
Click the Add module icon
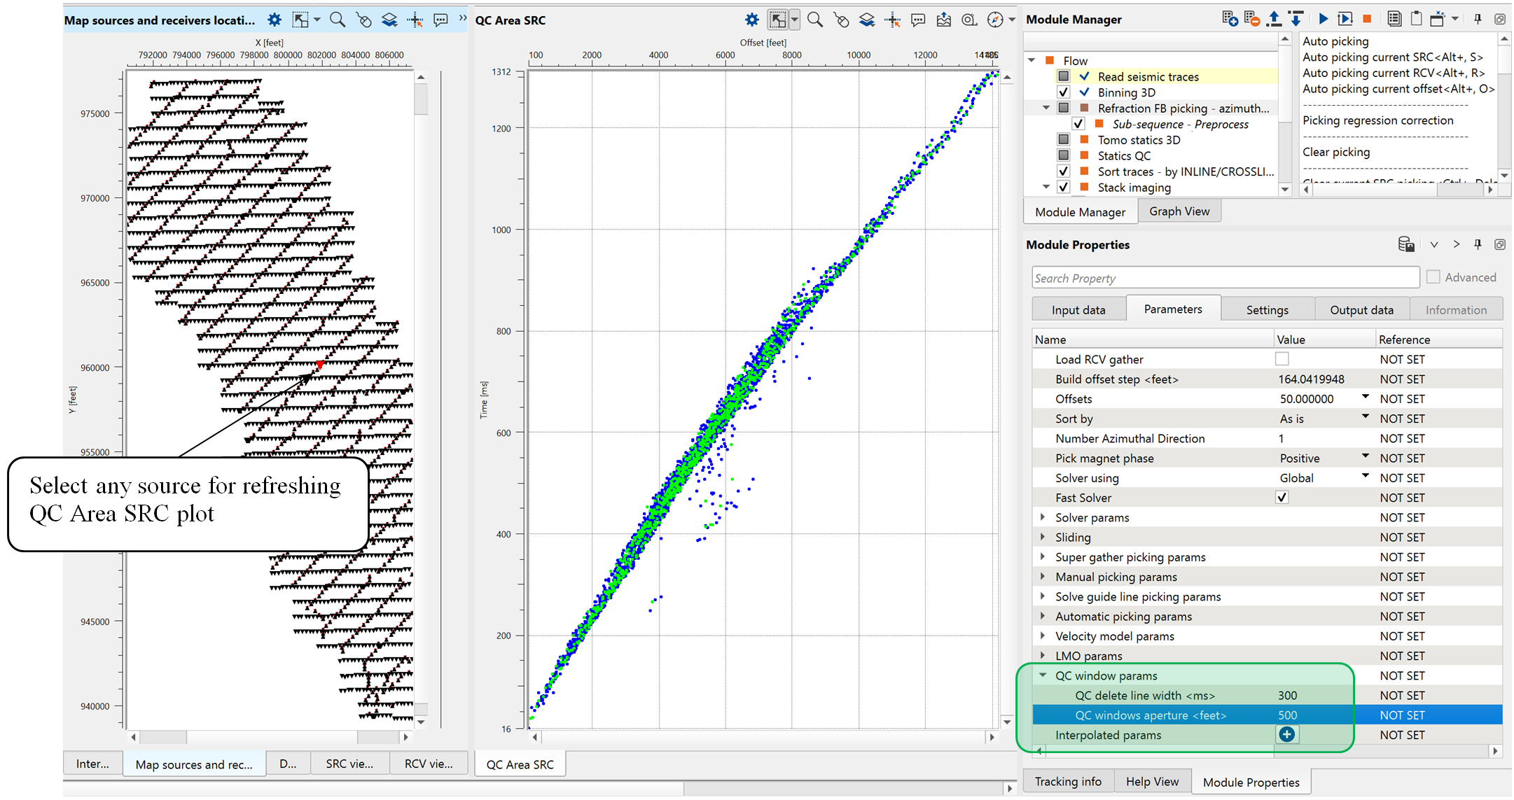[x=1230, y=19]
